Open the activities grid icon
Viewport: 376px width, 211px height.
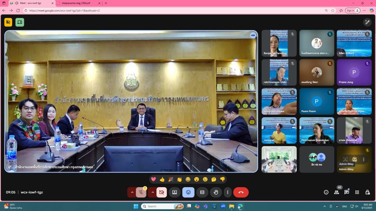click(357, 192)
